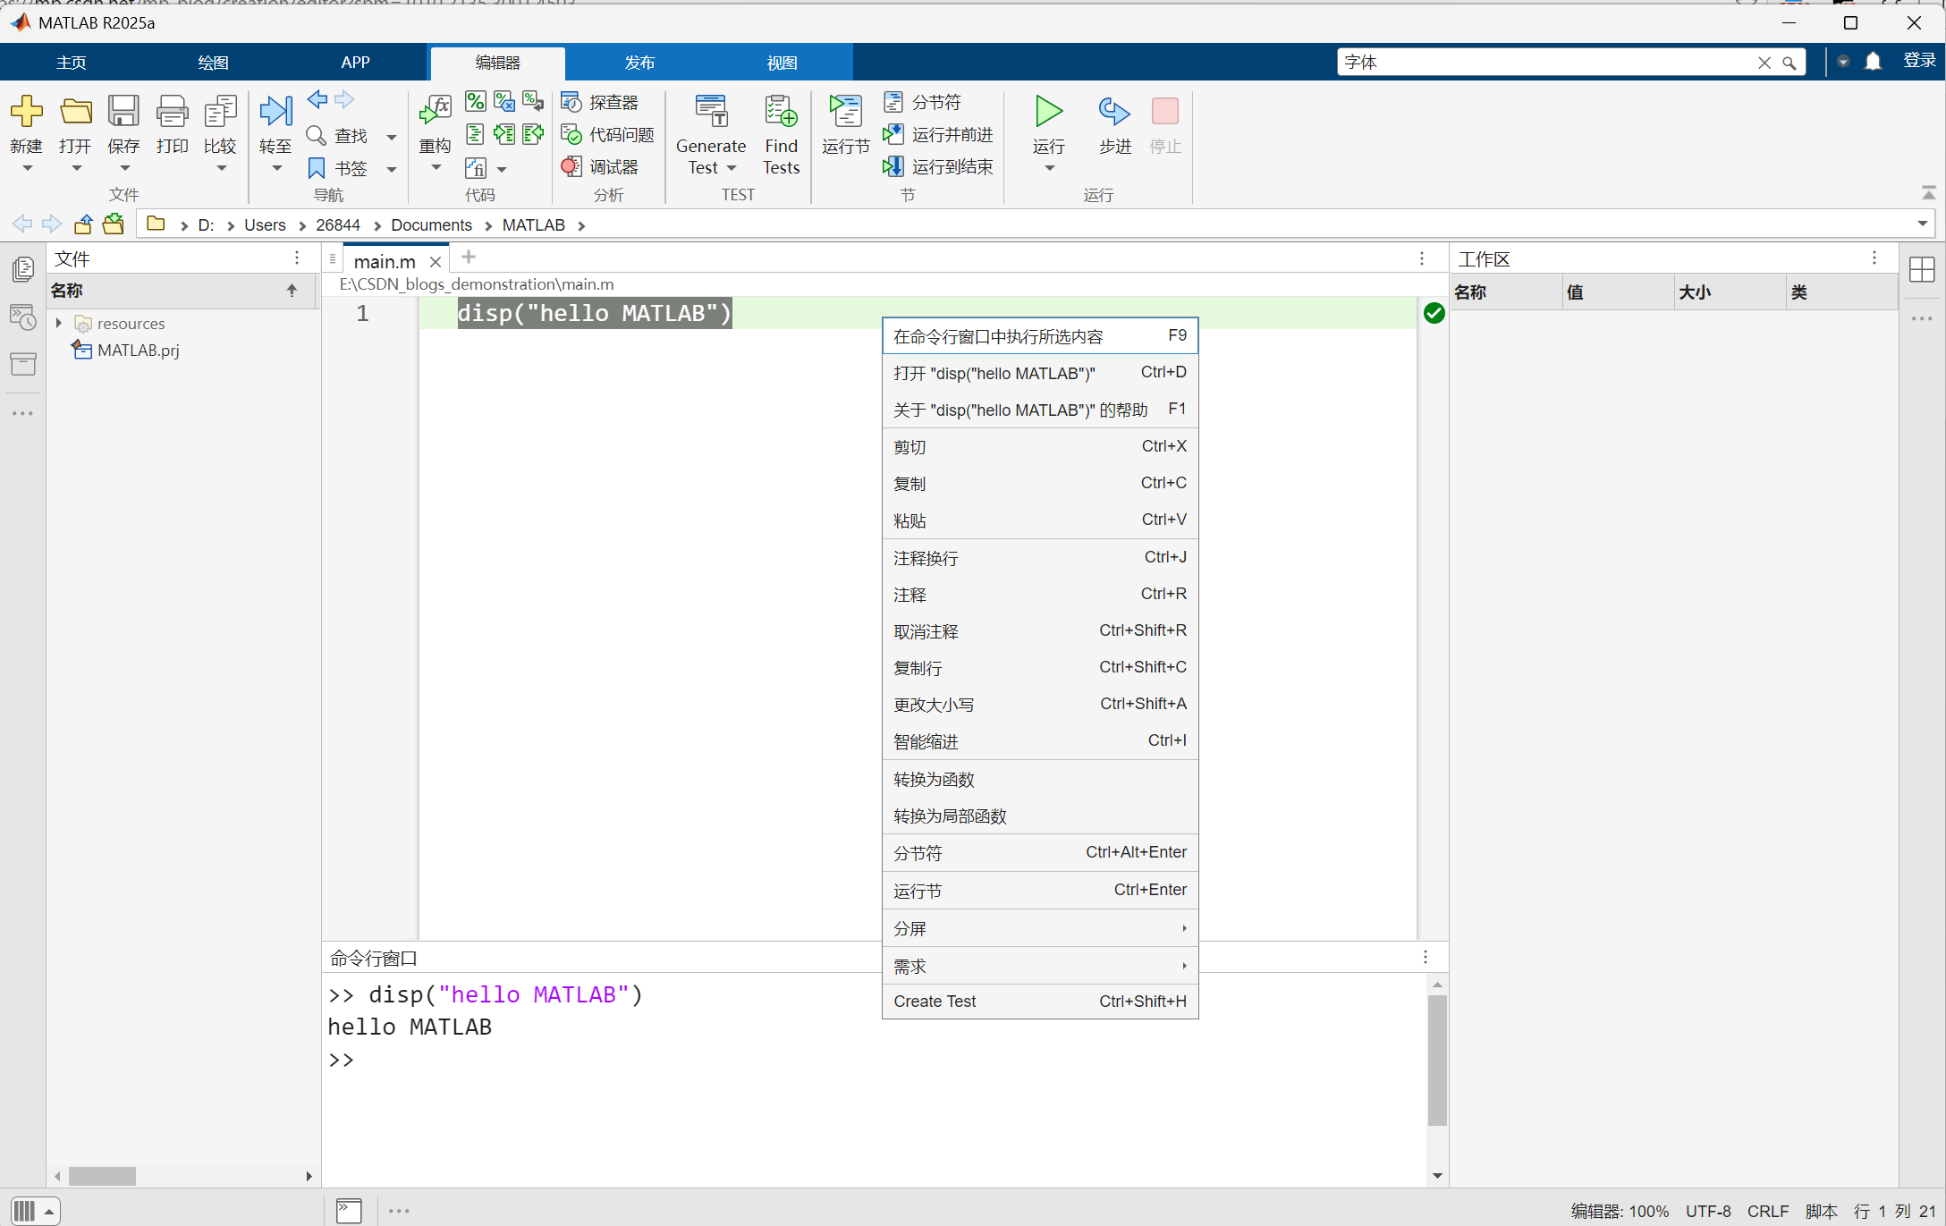This screenshot has width=1946, height=1226.
Task: Click the Print (打印) icon
Action: tap(172, 112)
